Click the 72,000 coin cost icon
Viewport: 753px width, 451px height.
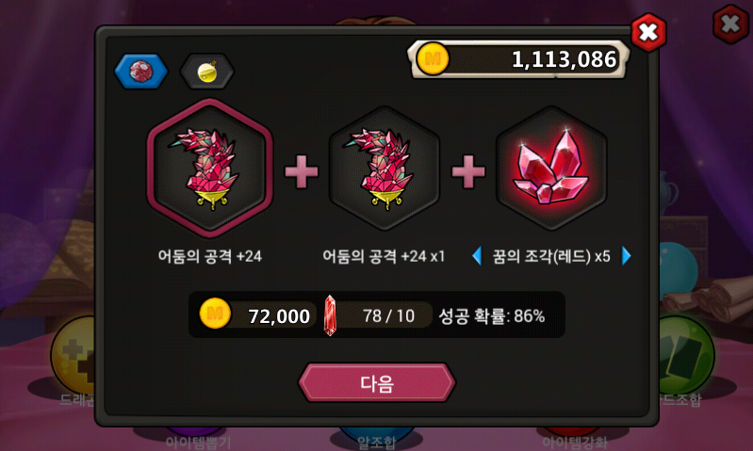tap(215, 314)
